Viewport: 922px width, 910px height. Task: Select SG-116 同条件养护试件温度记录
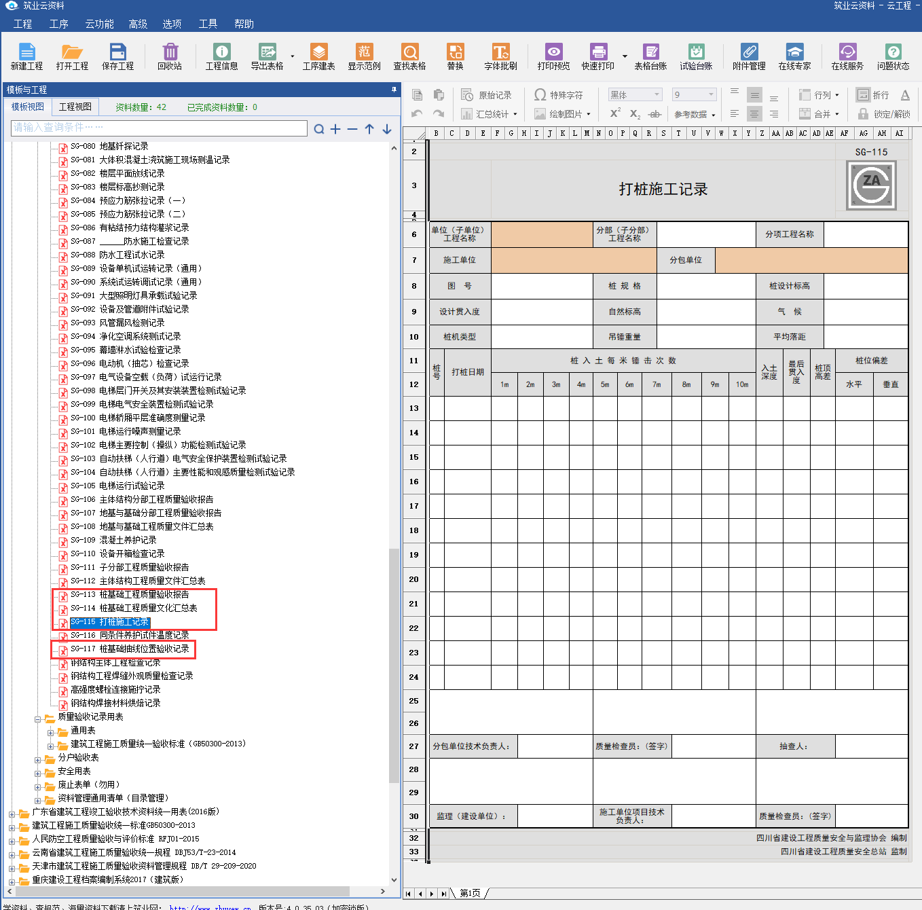(130, 635)
